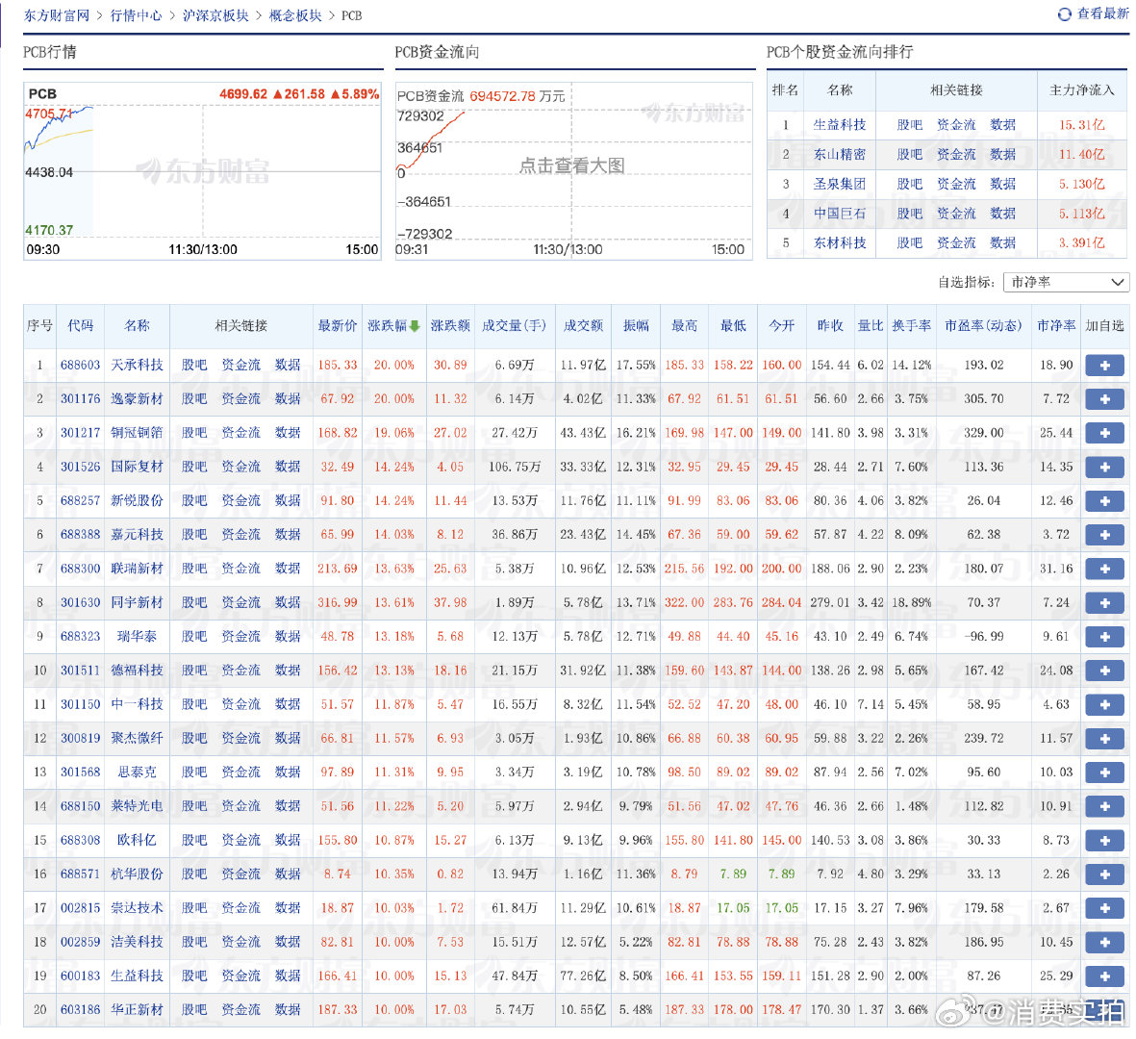This screenshot has height=1039, width=1136.
Task: Add 瑞华泰 to watchlist with plus button
Action: pyautogui.click(x=1104, y=637)
